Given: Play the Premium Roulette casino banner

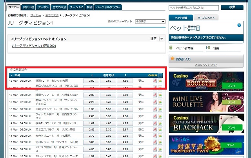Looking at the screenshot, I should 231,85.
